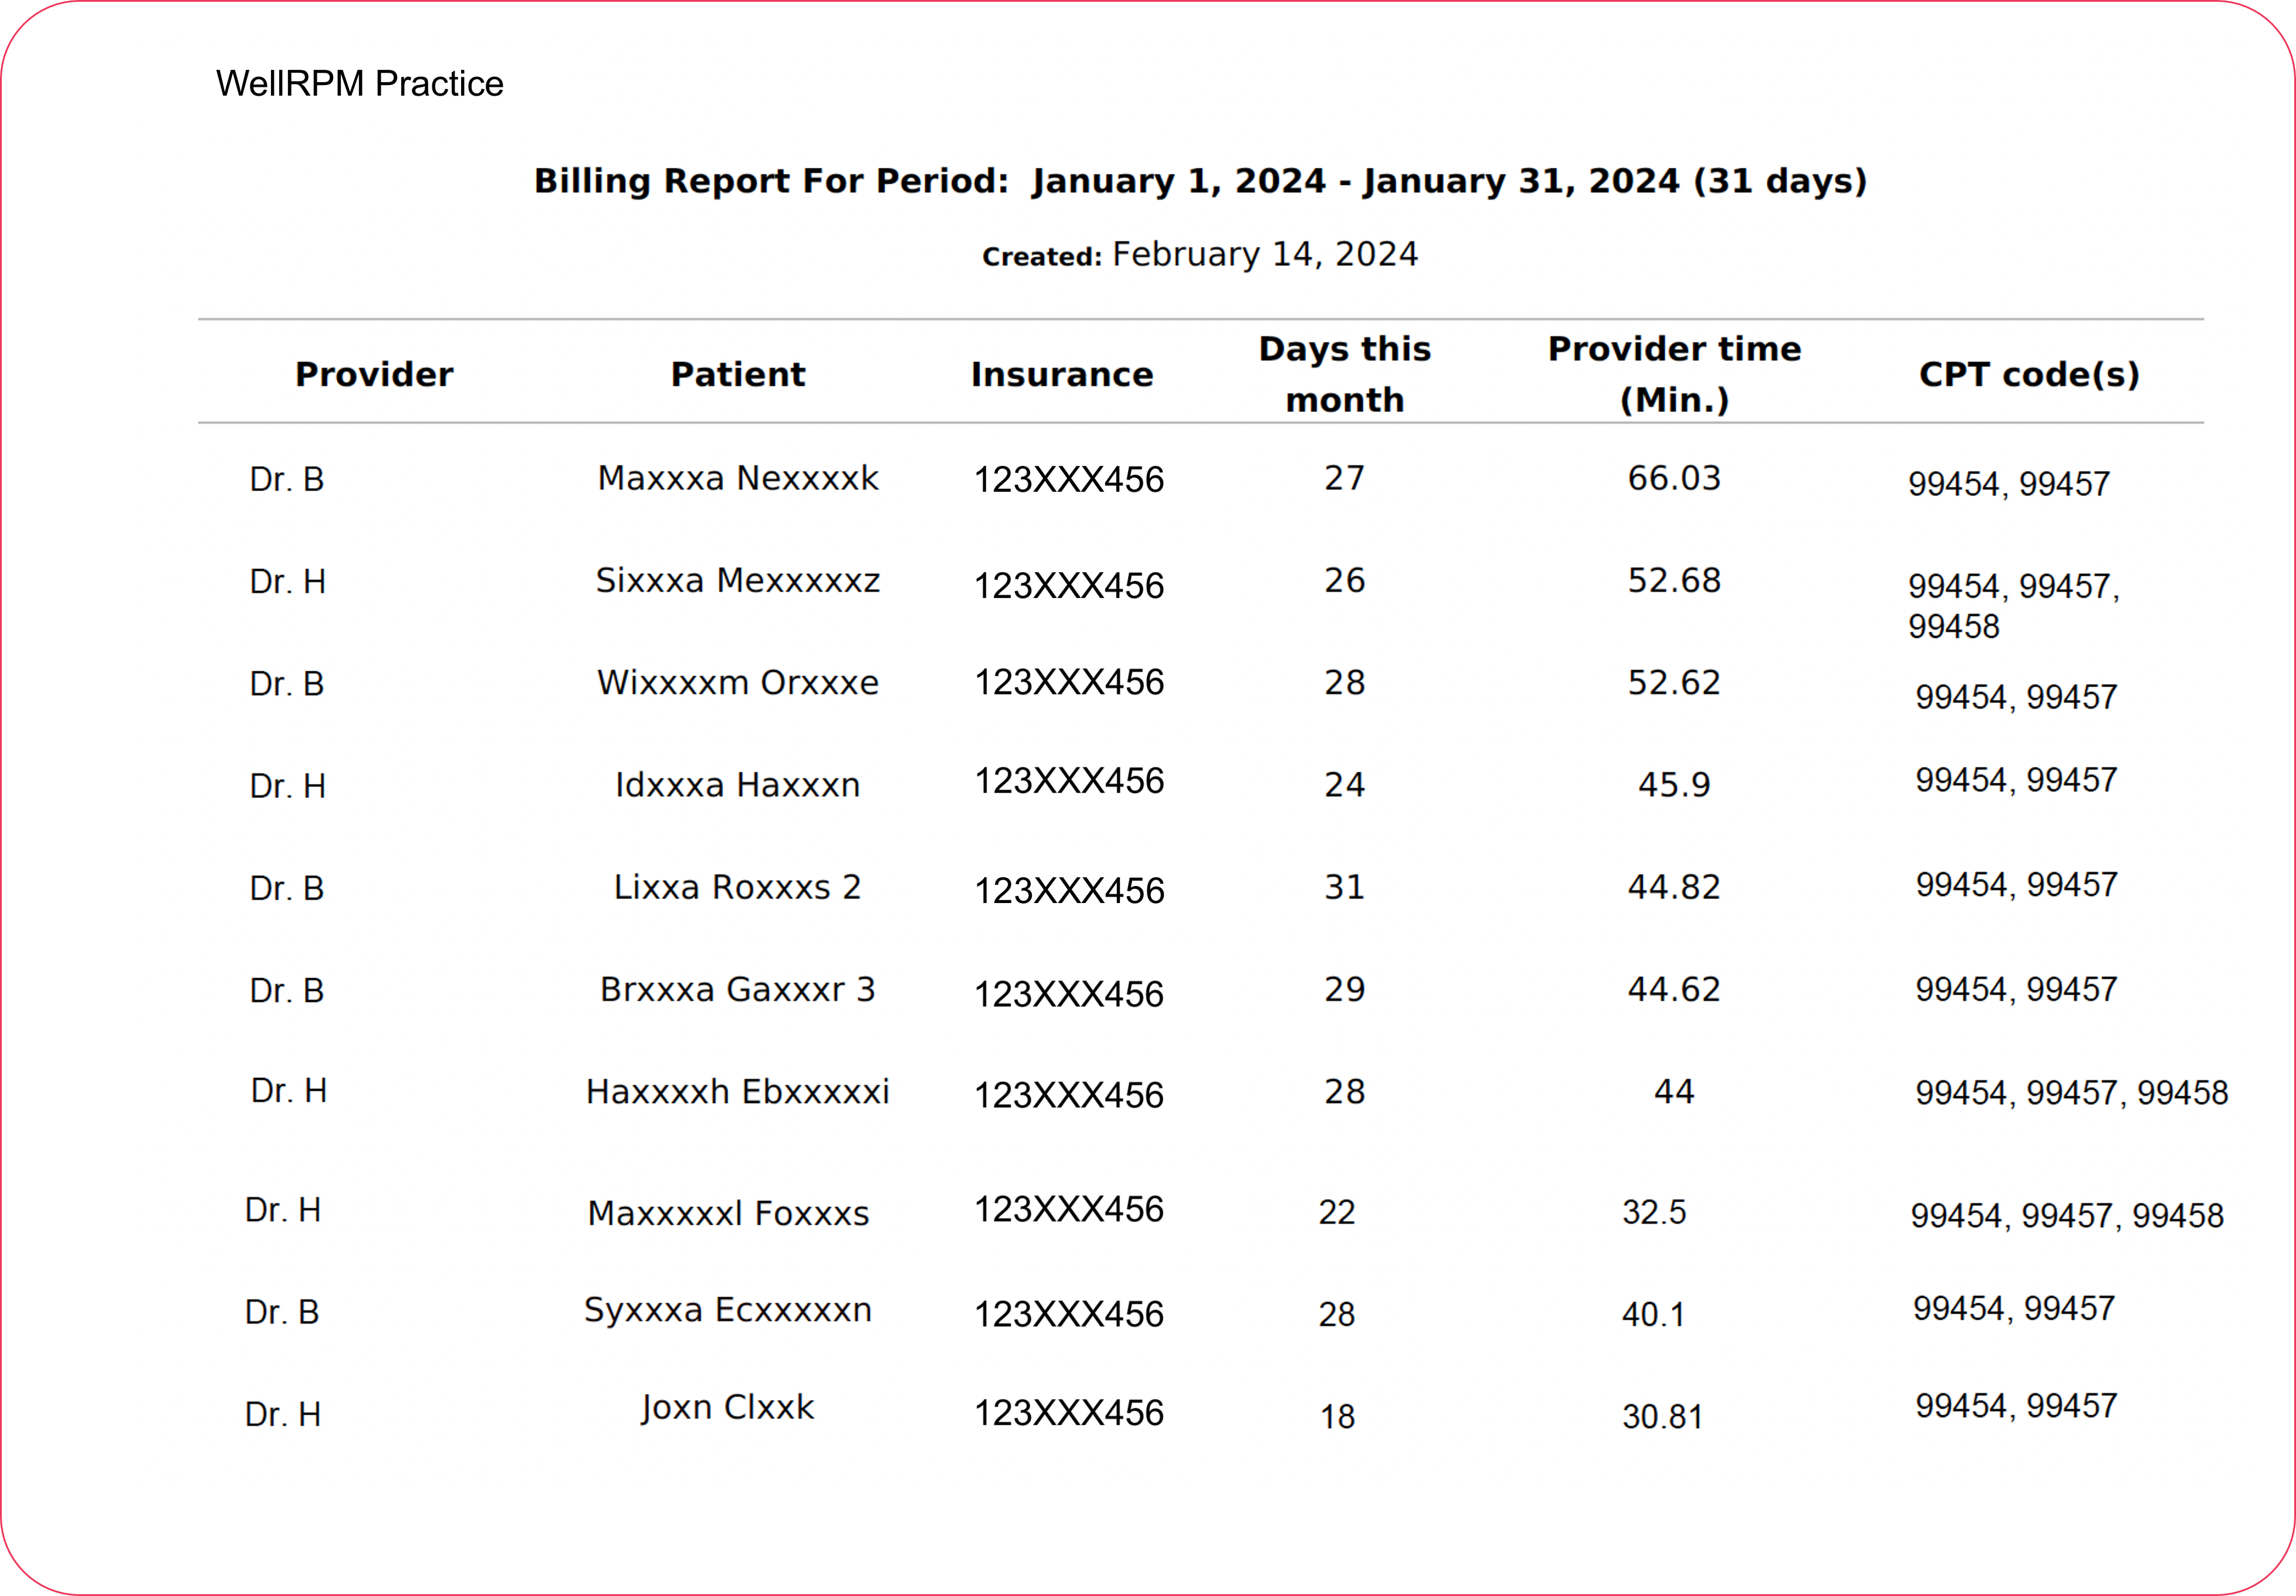Click the Provider column header
The image size is (2296, 1596).
point(374,375)
